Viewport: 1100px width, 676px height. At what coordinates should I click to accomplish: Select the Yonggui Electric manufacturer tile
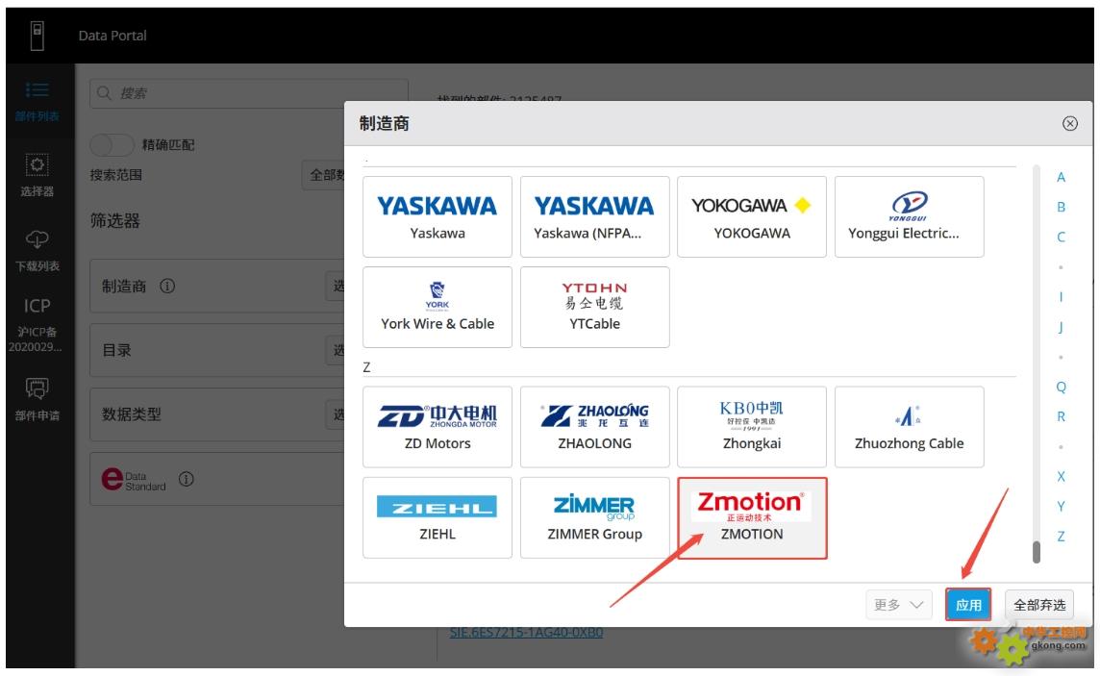910,216
